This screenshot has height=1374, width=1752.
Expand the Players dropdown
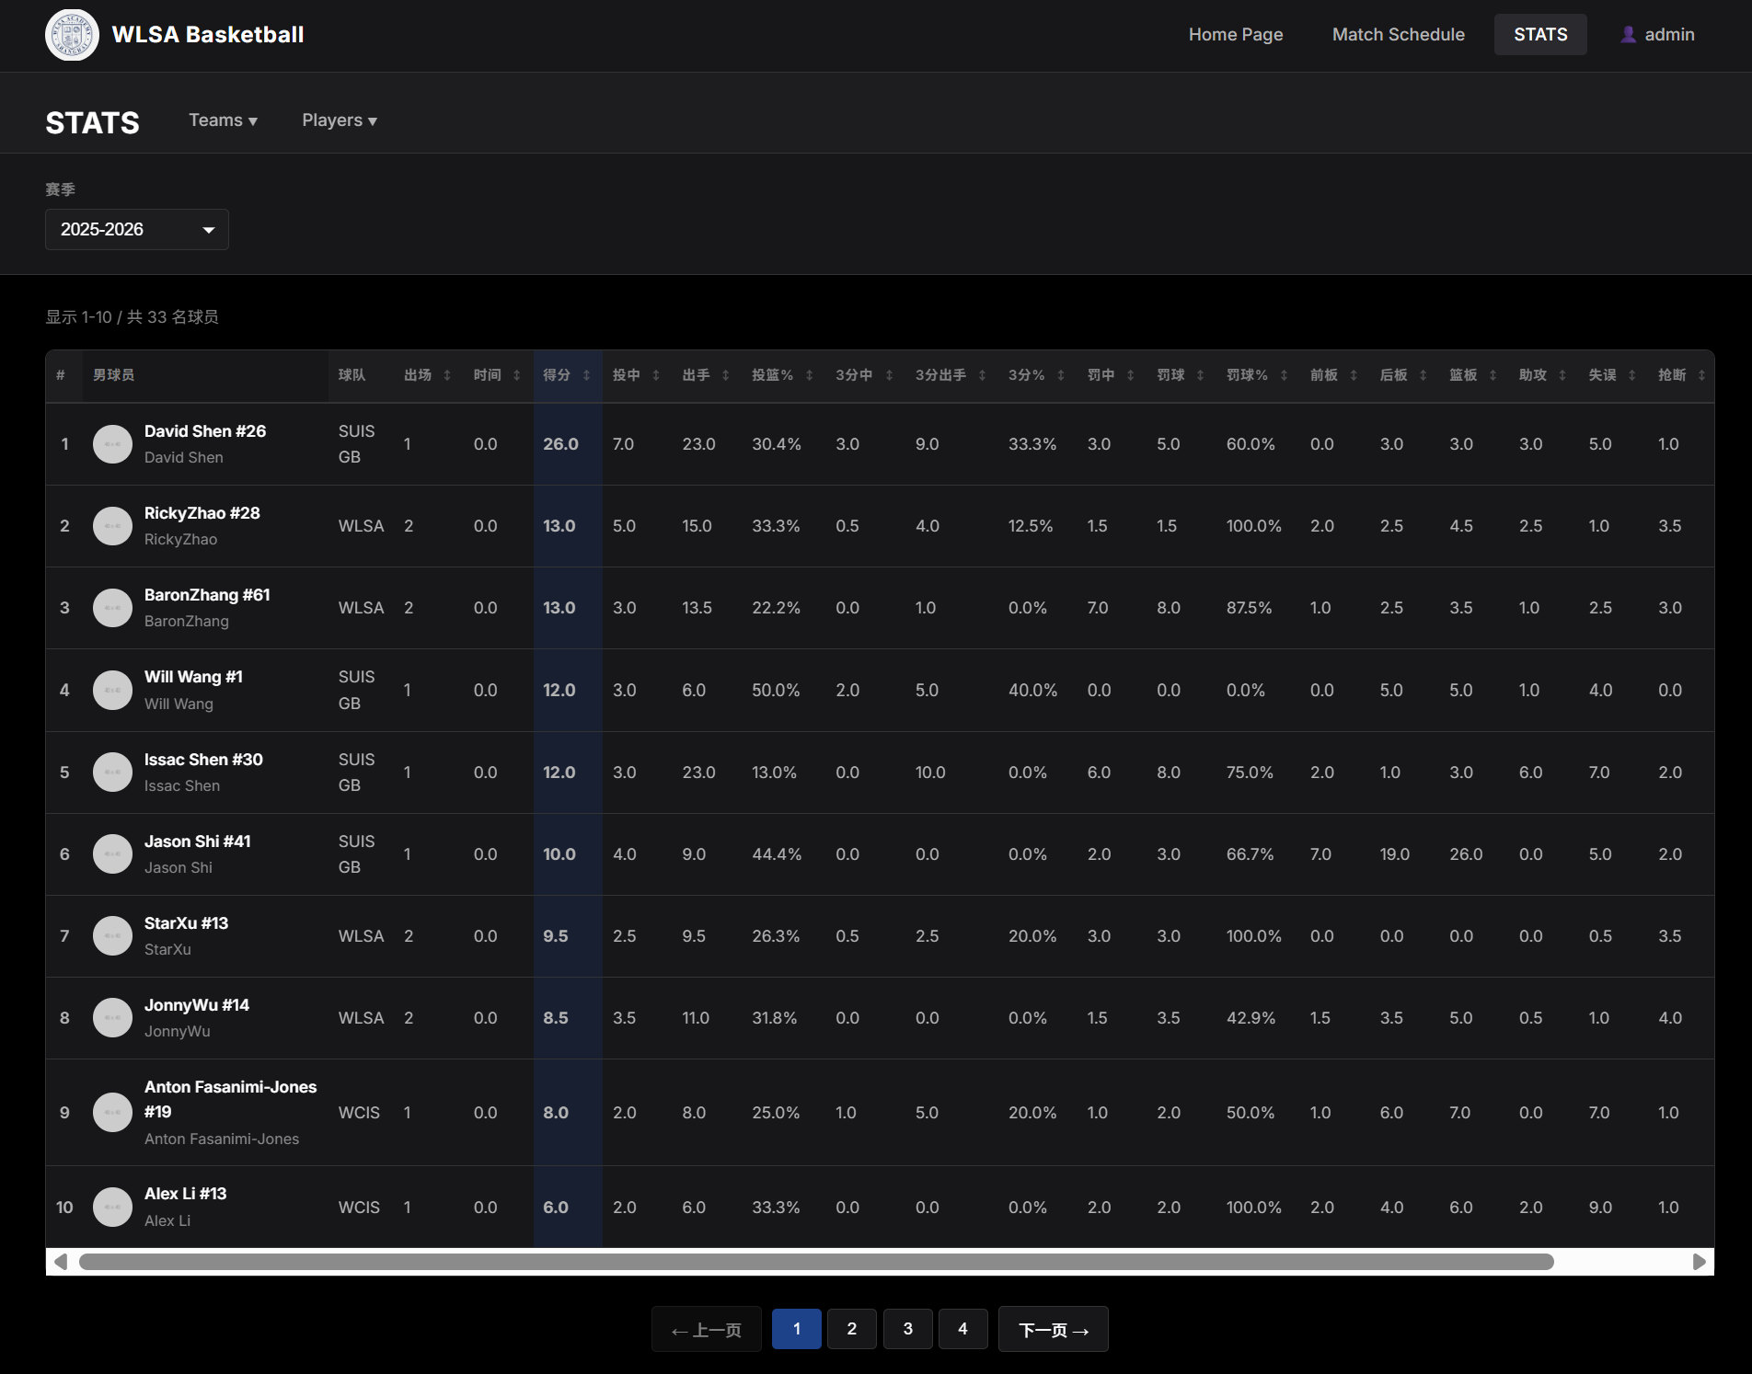340,120
